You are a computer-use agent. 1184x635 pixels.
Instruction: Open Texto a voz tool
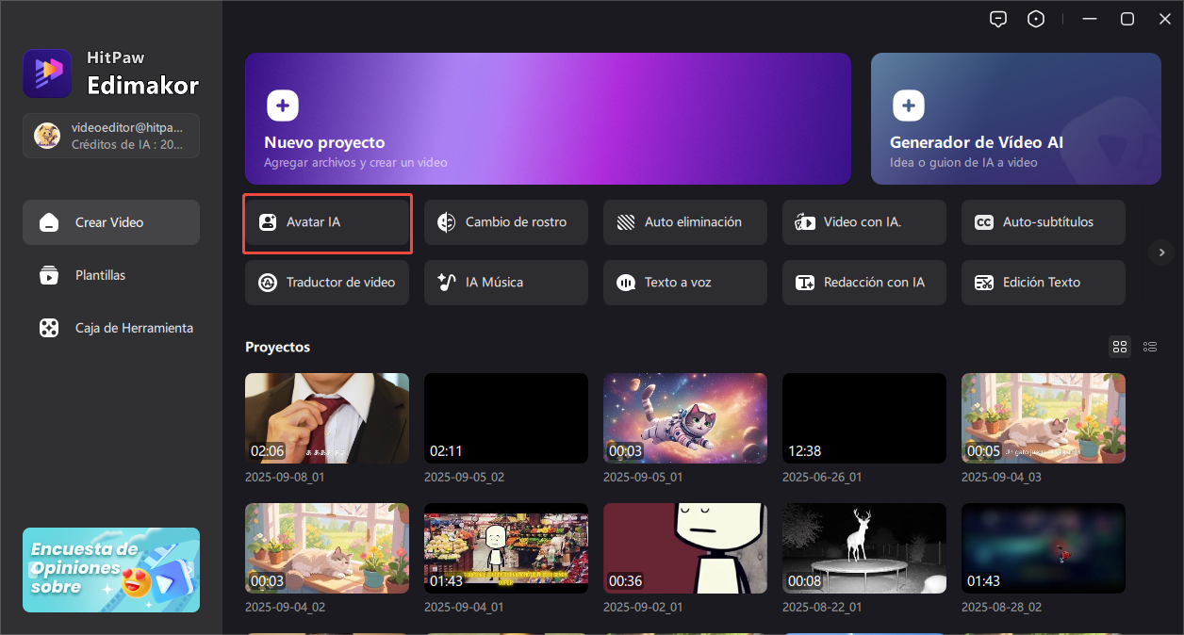tap(684, 283)
